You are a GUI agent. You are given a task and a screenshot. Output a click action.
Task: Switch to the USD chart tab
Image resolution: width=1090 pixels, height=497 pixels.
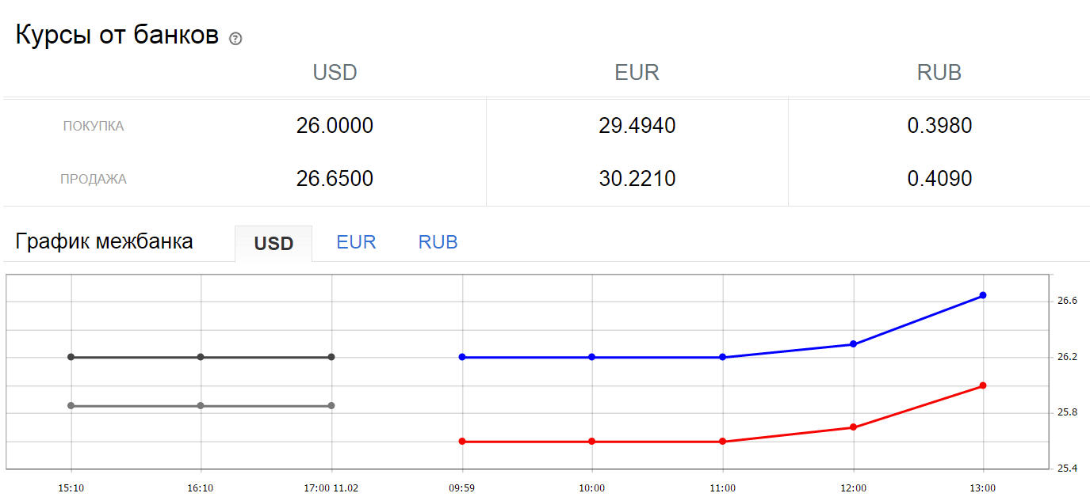point(273,243)
